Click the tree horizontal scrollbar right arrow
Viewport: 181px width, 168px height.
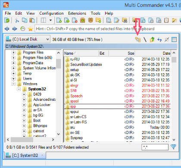click(x=53, y=140)
